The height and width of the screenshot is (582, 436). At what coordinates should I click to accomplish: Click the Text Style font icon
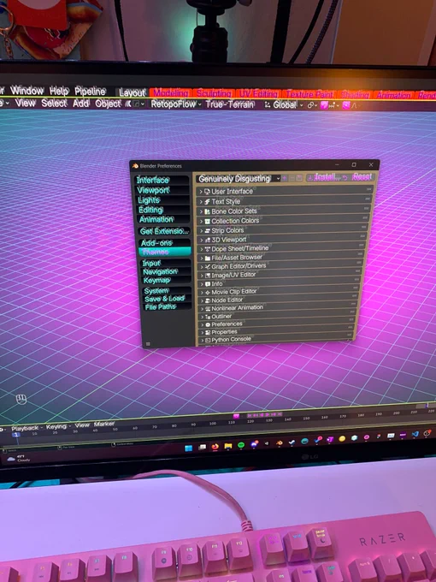coord(207,201)
